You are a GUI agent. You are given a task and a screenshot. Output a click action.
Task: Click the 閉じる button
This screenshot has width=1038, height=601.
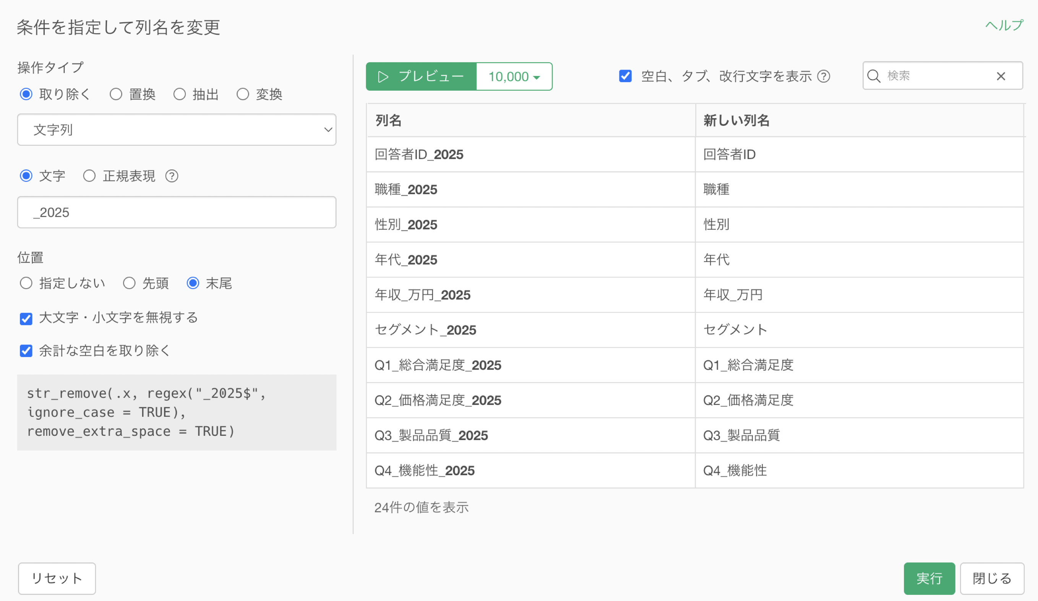tap(992, 578)
